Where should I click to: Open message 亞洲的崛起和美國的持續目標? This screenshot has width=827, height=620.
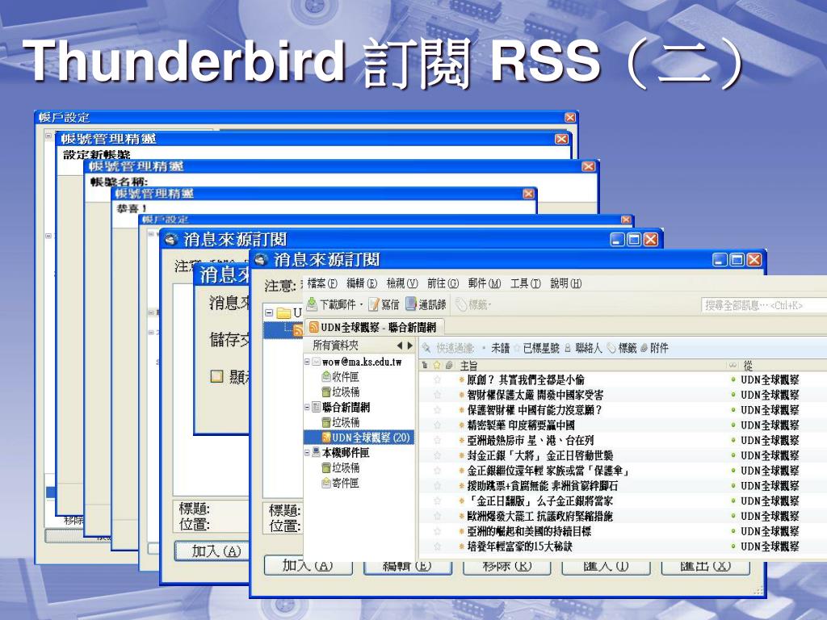529,531
